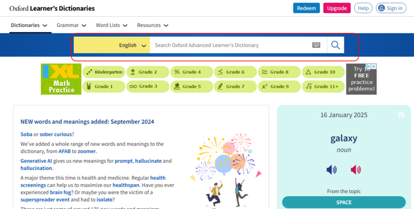The width and height of the screenshot is (414, 209).
Task: Open the sober curious link
Action: (x=55, y=134)
